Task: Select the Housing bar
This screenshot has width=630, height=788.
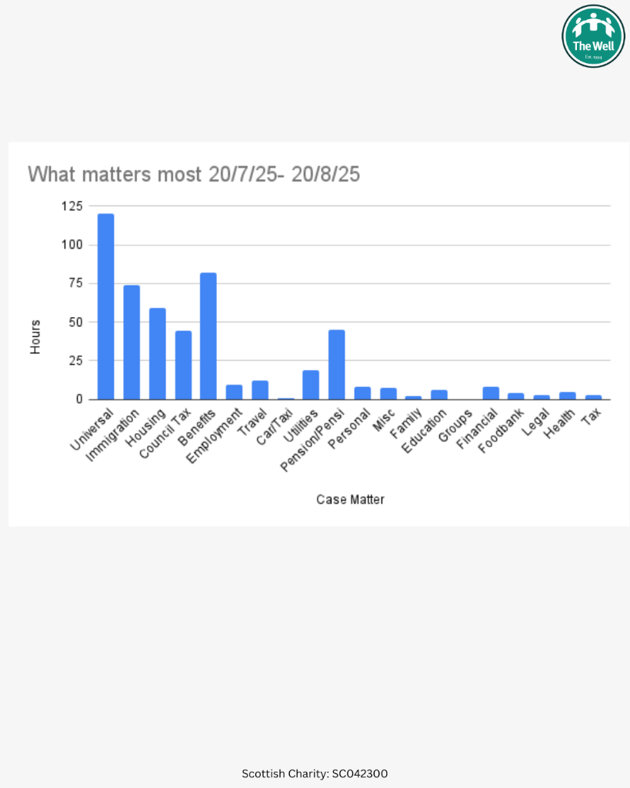Action: tap(157, 354)
